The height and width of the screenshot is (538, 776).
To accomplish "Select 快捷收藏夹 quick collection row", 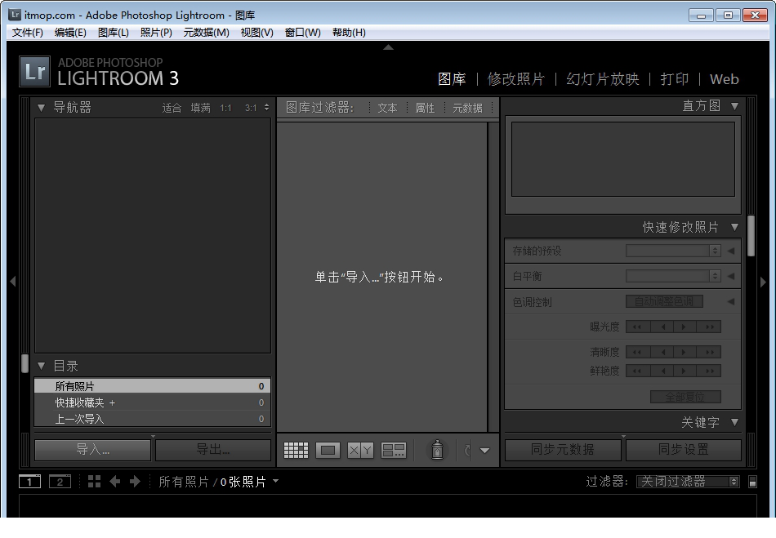I will coord(152,402).
